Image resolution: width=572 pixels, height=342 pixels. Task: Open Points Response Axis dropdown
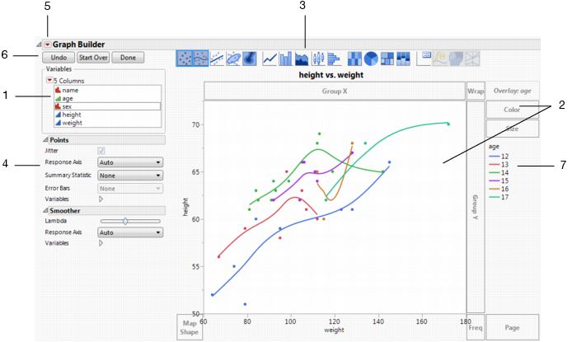tap(130, 162)
